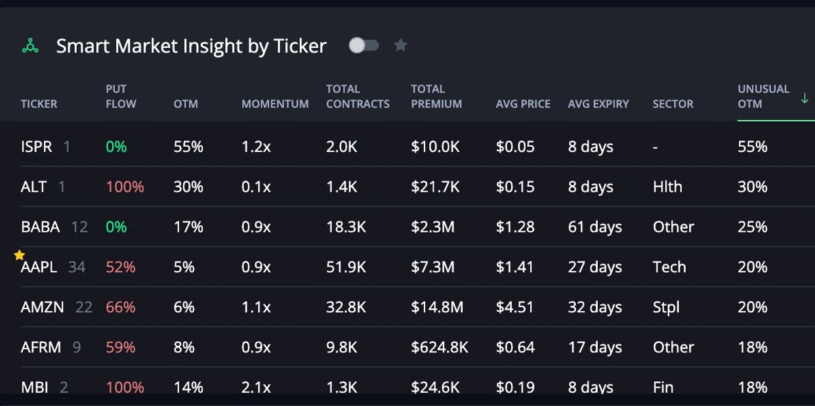Click the yellow star marking AAPL as favorite
The image size is (815, 406).
[19, 254]
